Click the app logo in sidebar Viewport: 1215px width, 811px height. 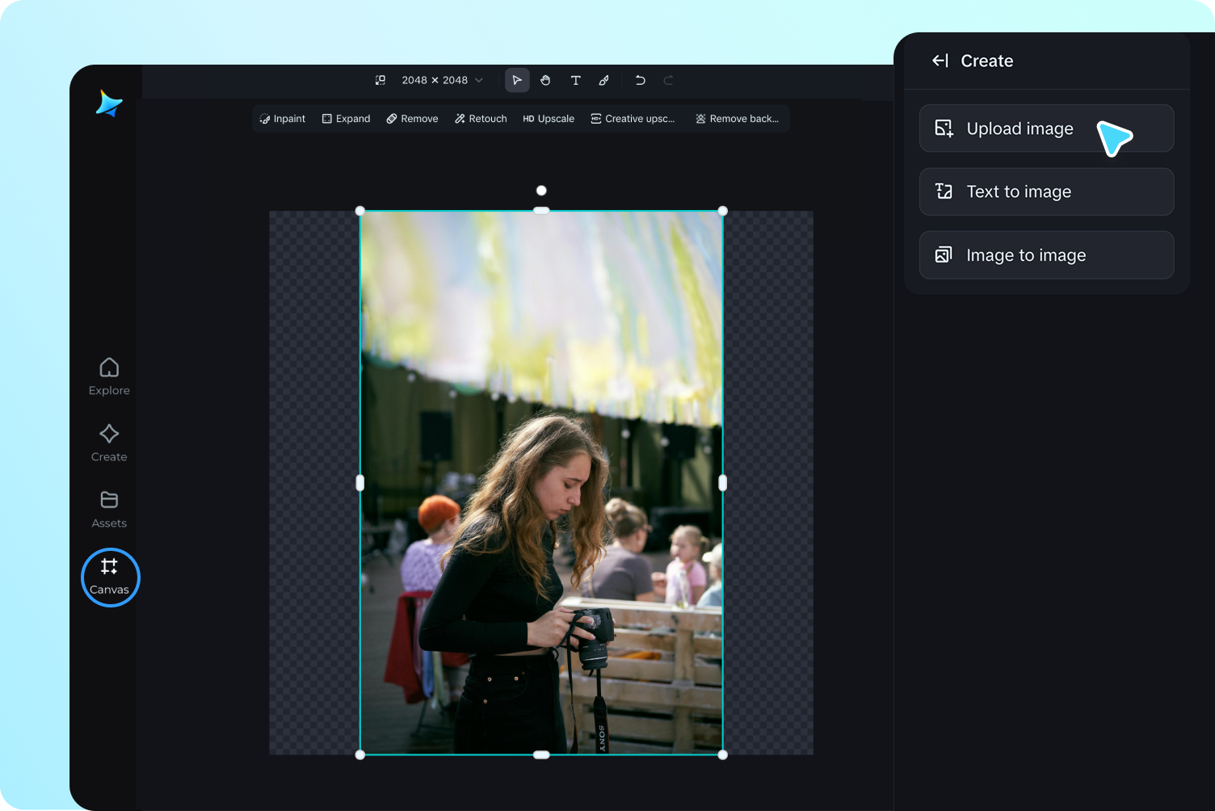click(109, 103)
